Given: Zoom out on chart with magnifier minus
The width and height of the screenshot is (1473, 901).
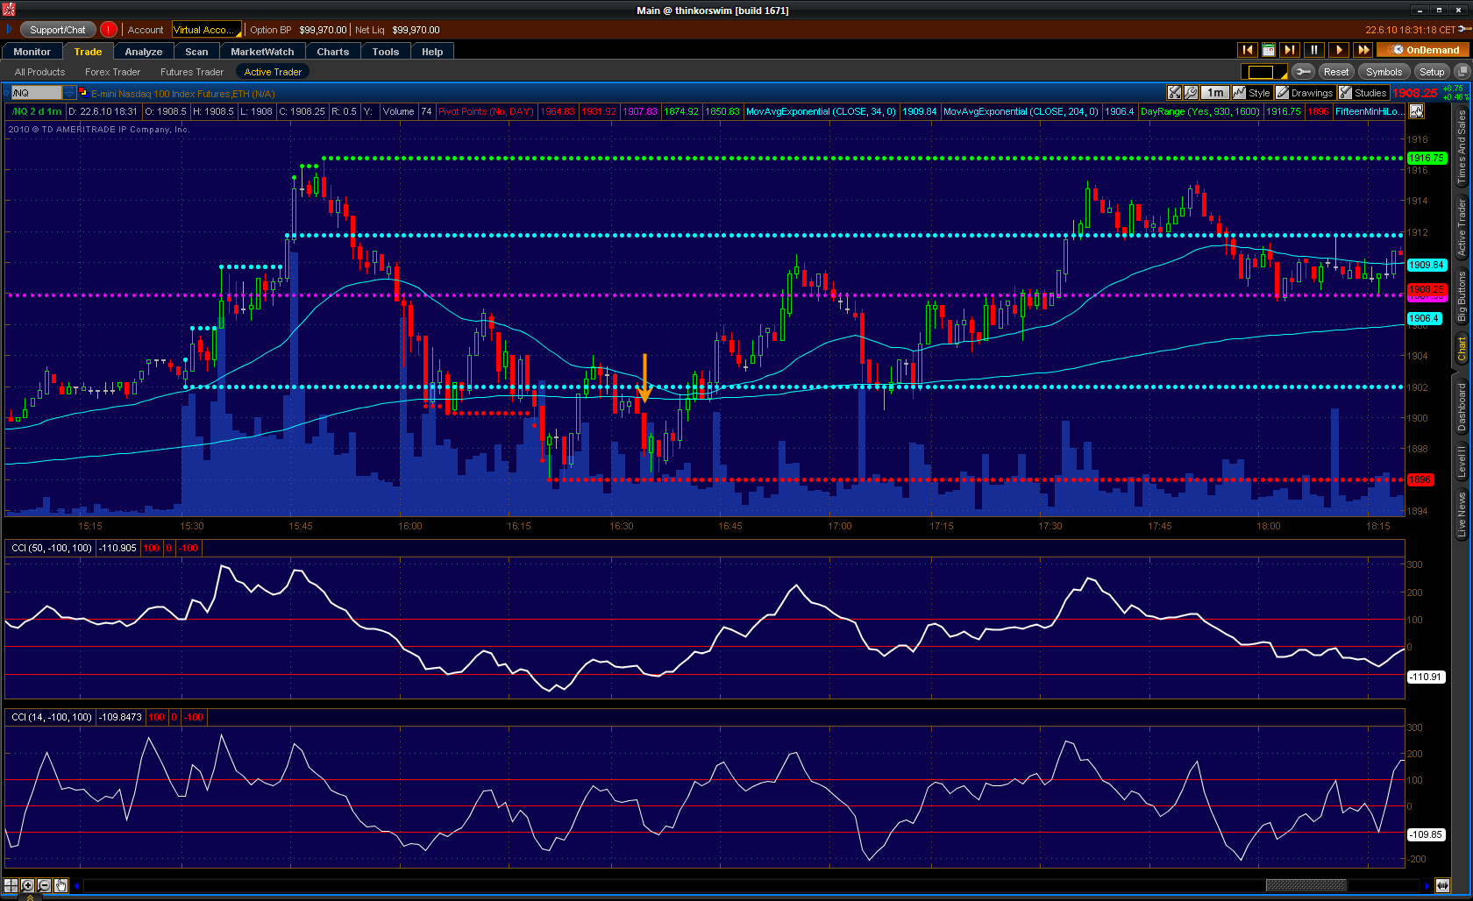Looking at the screenshot, I should [44, 885].
